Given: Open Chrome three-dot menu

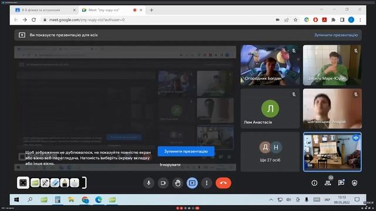Looking at the screenshot, I should click(x=360, y=20).
